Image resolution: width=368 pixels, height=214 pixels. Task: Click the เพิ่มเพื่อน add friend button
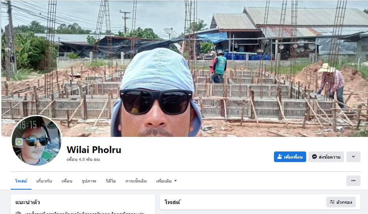(x=290, y=157)
